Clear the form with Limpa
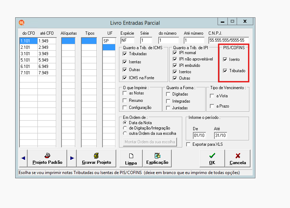Screen dimensions: 290x208 click(x=131, y=158)
